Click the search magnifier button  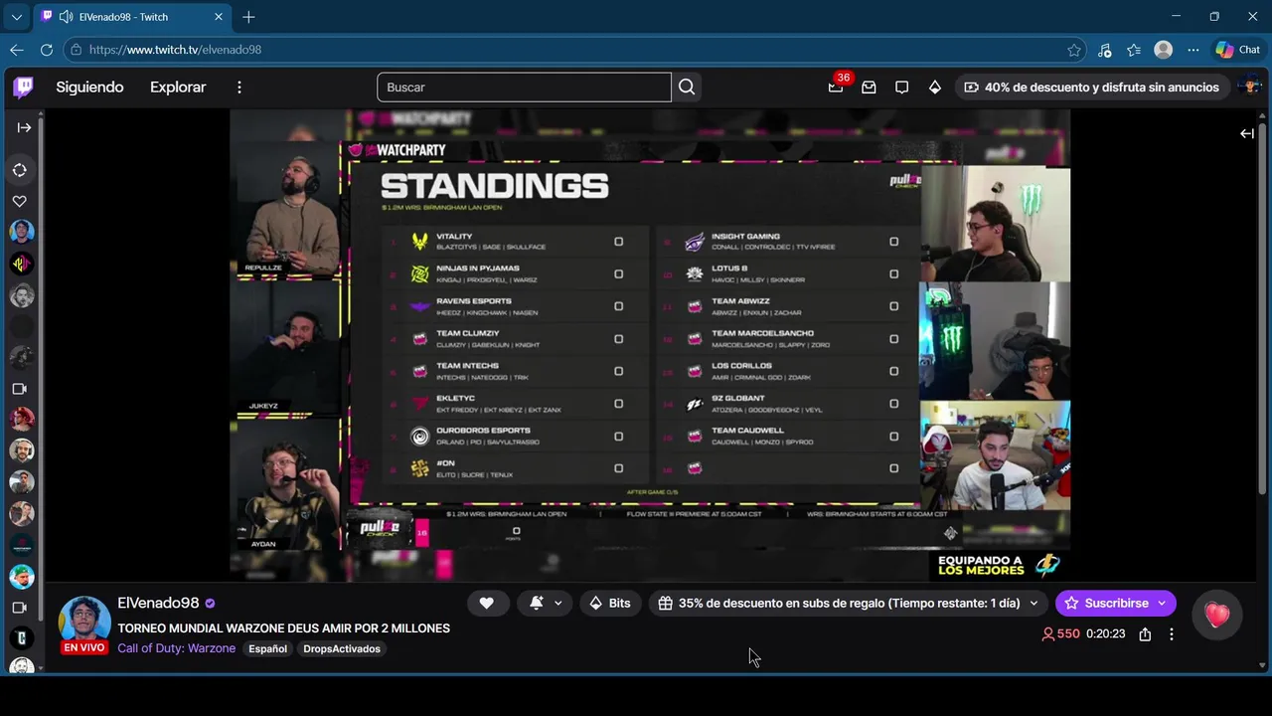coord(687,88)
